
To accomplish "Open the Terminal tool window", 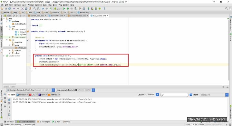I will coord(9,122).
